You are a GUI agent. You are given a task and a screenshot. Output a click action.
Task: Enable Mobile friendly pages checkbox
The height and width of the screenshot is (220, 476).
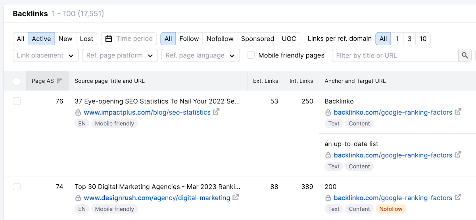[x=251, y=55]
